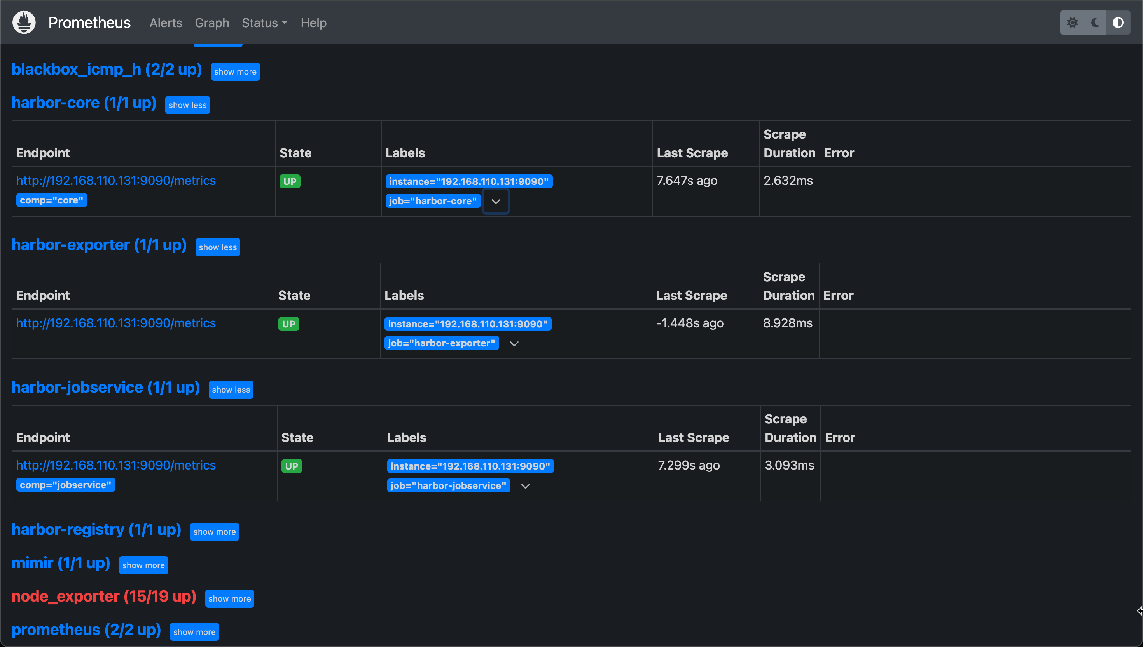Open Status dropdown menu

[264, 23]
